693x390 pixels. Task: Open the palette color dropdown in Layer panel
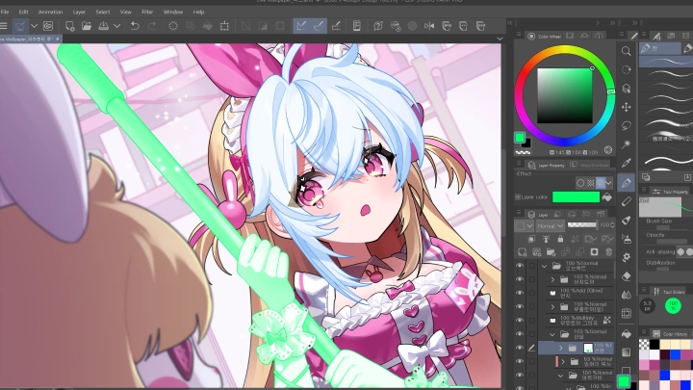(x=525, y=226)
